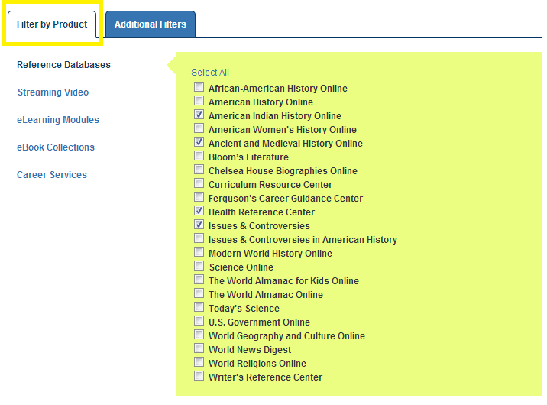Check The World Almanac Online checkbox
The image size is (547, 405).
point(199,293)
